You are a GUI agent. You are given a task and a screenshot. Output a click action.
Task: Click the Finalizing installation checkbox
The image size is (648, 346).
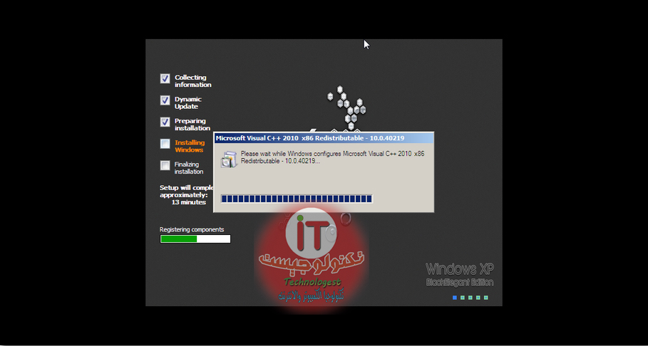point(165,166)
